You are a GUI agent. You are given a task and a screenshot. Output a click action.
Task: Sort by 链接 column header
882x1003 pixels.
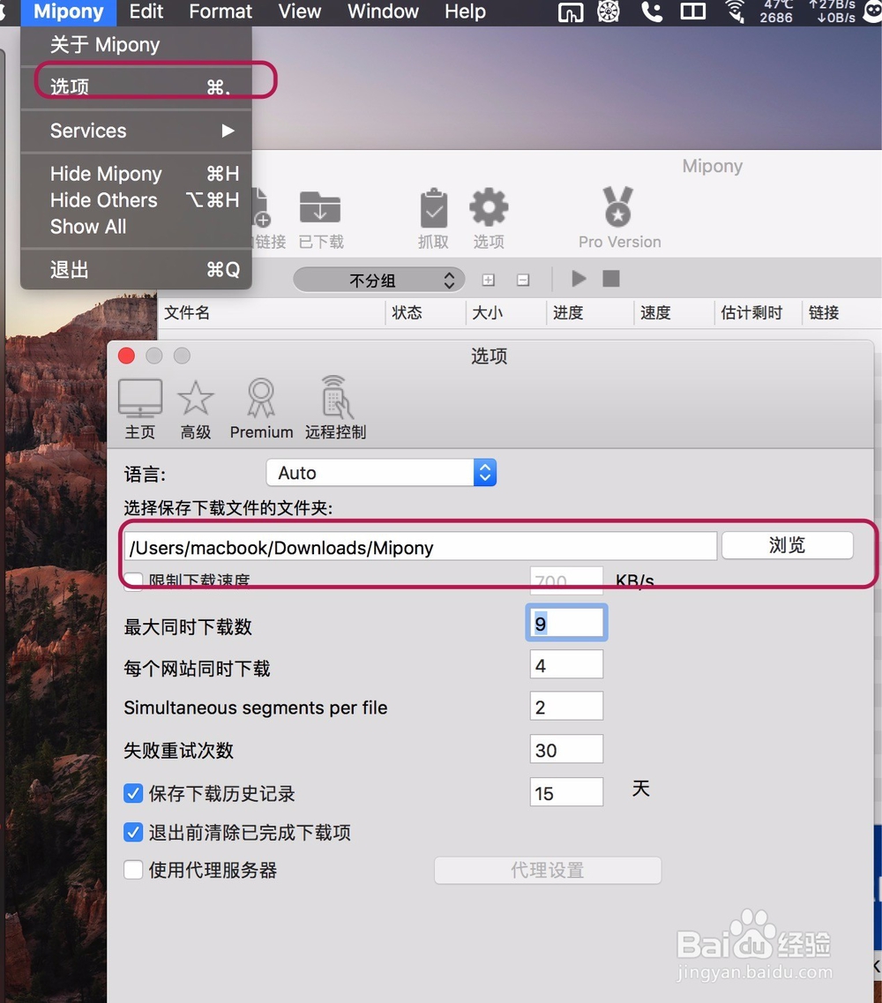[x=841, y=313]
